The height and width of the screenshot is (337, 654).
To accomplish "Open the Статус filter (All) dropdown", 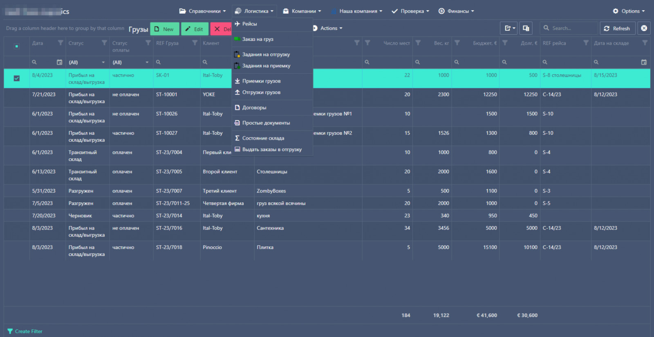I will pyautogui.click(x=87, y=62).
